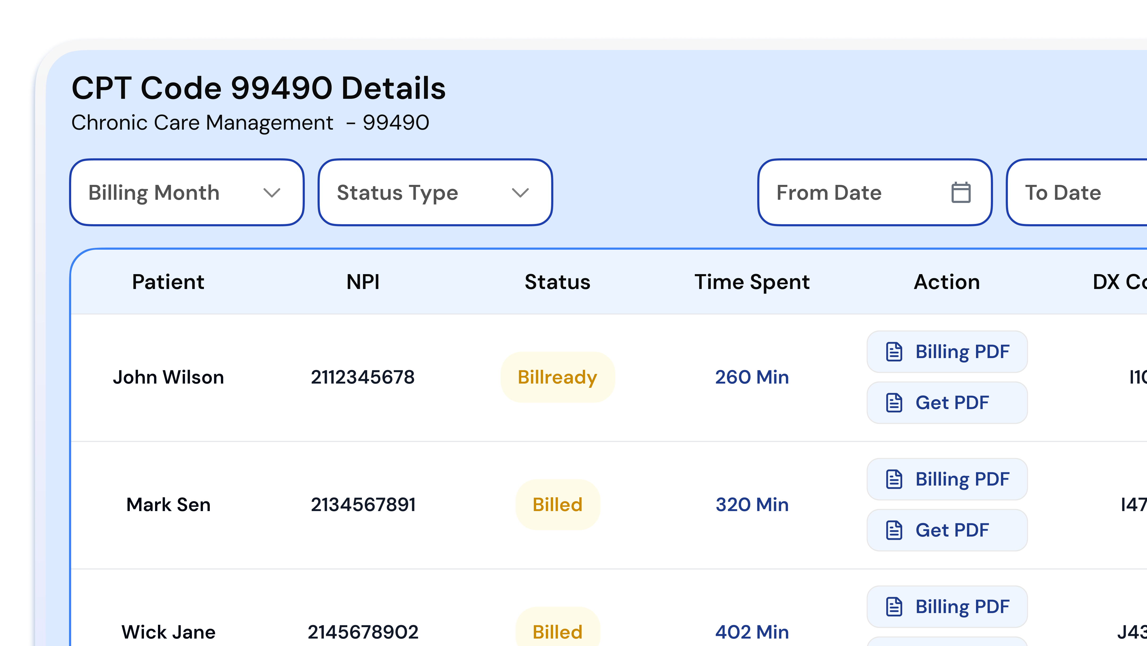Click Mark Sen's Billed status badge

557,505
